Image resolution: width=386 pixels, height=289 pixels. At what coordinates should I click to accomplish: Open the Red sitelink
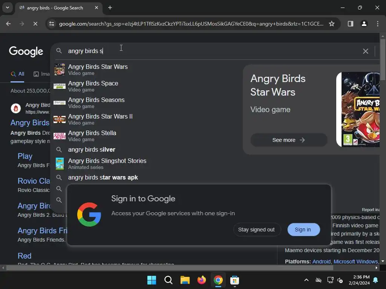point(25,256)
